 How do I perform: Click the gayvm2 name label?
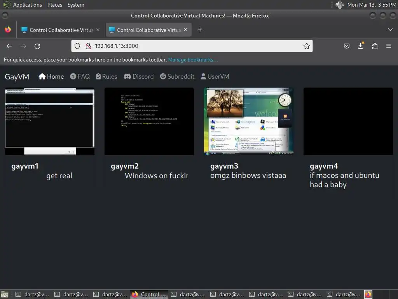(125, 166)
